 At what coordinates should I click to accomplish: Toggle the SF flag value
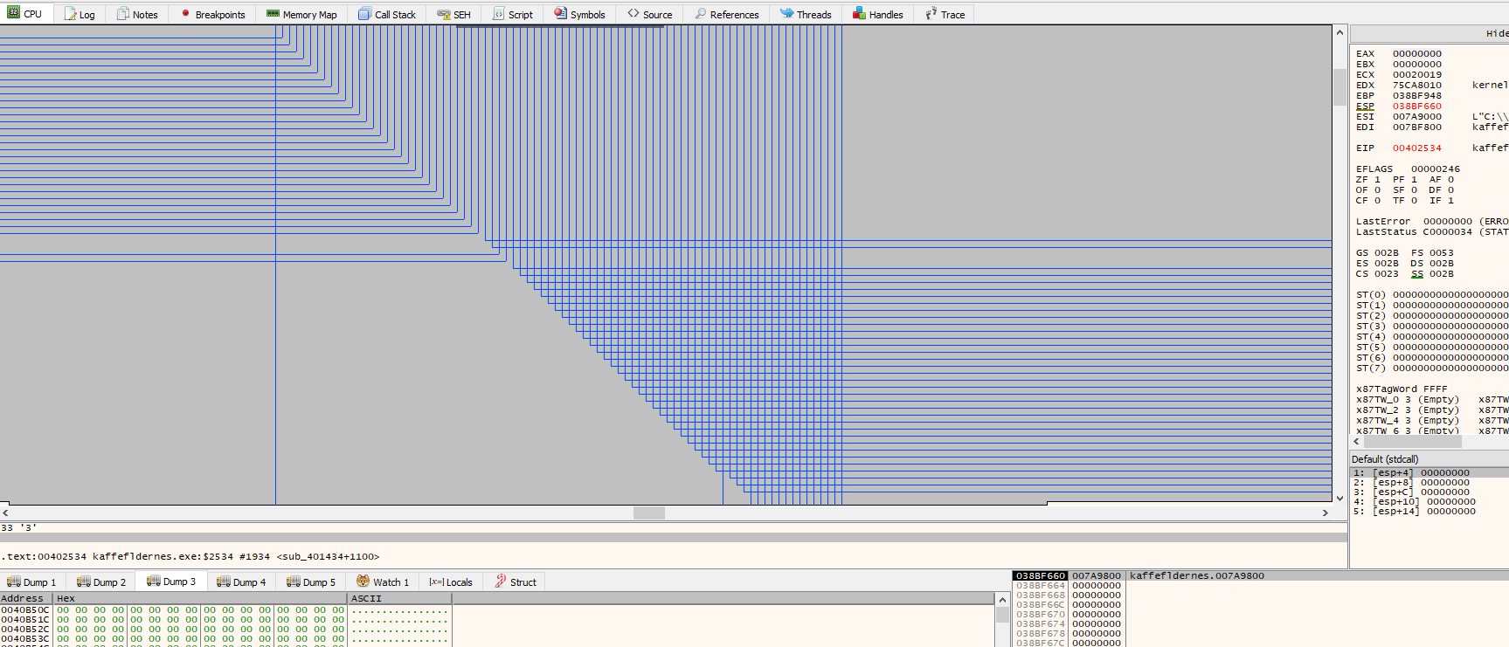tap(1415, 190)
